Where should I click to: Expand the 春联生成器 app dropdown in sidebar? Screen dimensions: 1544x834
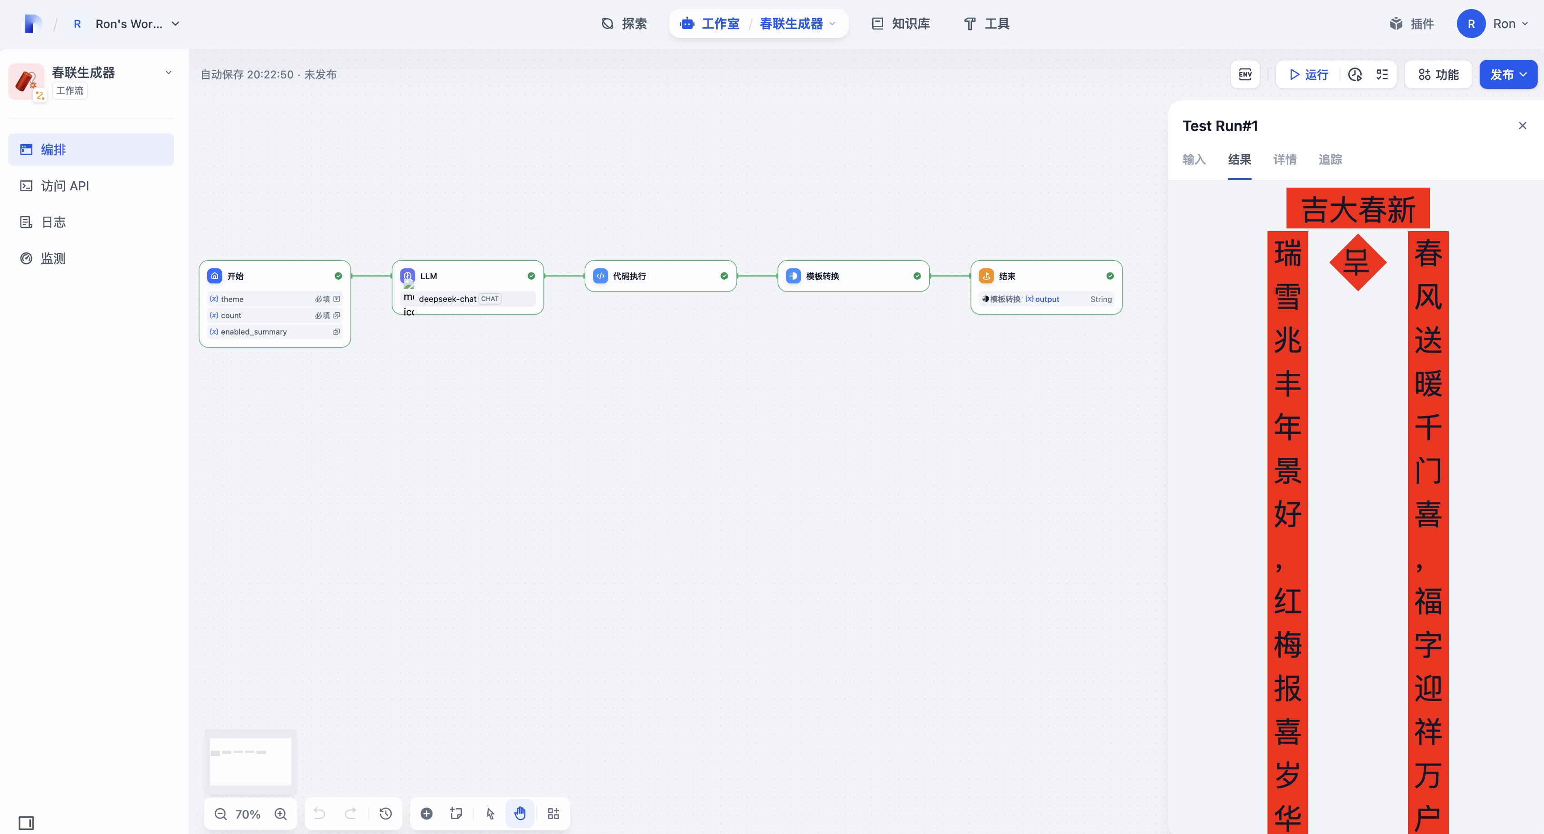[169, 73]
